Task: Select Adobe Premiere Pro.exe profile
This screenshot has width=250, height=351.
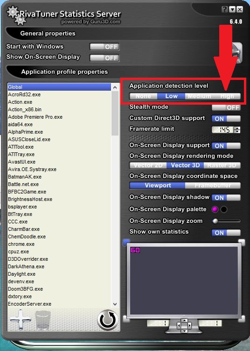Action: click(x=59, y=117)
